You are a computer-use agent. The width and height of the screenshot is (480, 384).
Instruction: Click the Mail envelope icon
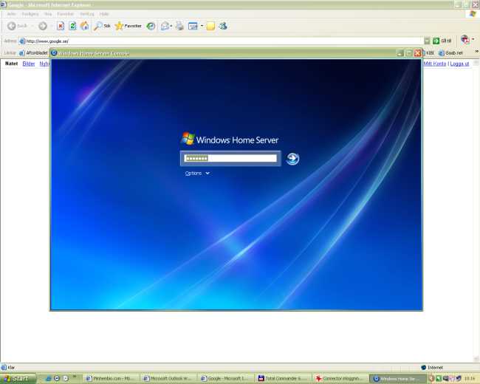click(165, 26)
